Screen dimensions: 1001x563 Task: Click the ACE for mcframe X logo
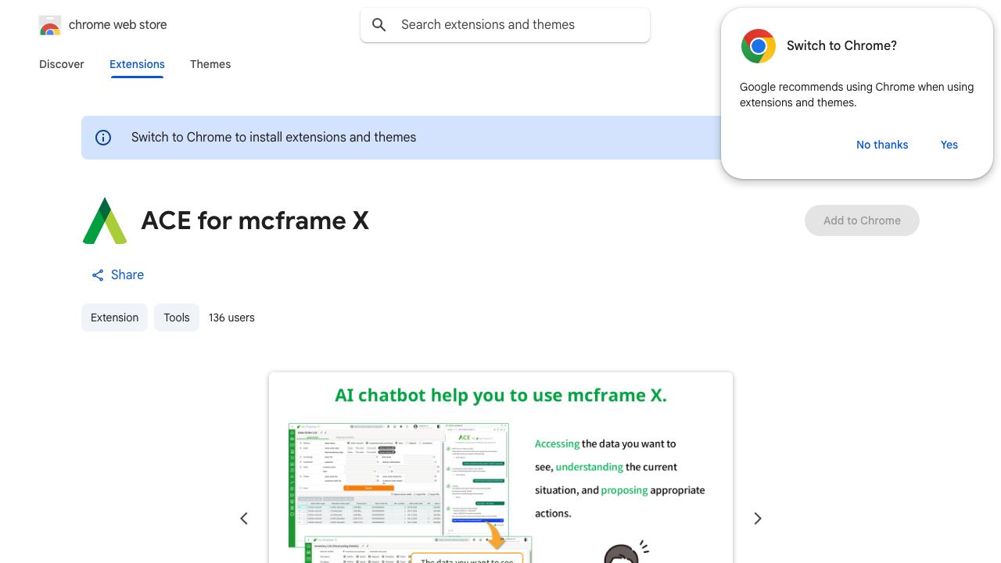click(x=105, y=221)
